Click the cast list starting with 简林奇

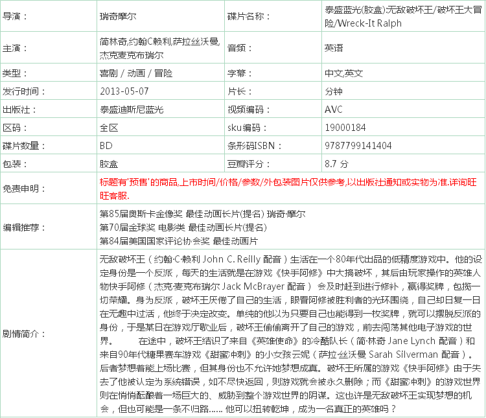click(x=159, y=48)
